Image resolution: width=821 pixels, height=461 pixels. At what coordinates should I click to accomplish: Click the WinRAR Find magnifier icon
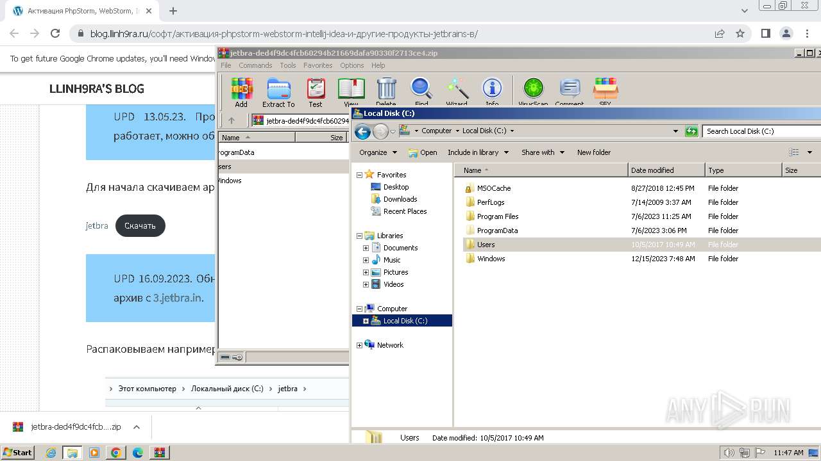421,90
